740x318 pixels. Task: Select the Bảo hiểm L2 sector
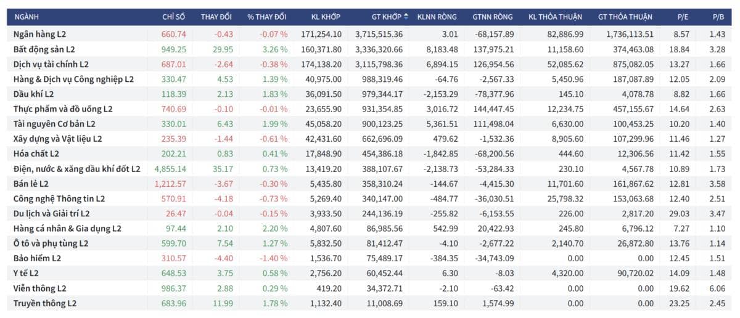point(37,258)
